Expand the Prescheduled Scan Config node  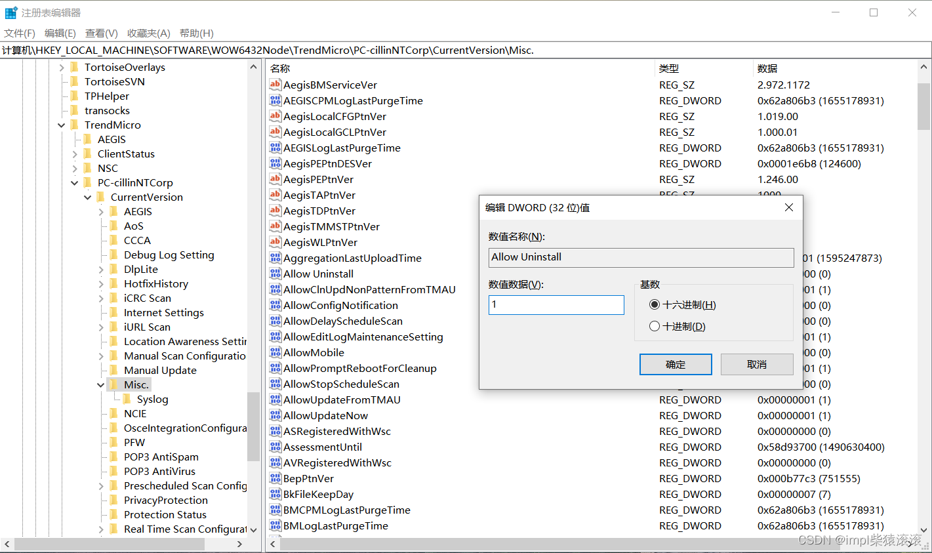click(x=101, y=485)
